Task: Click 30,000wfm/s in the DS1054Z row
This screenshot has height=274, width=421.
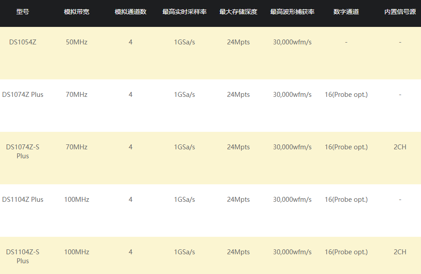Action: tap(292, 42)
